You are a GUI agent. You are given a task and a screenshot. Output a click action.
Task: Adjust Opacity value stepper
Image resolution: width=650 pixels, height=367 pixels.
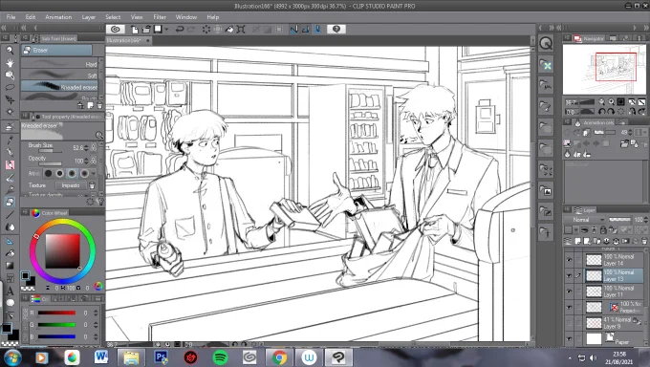point(86,161)
